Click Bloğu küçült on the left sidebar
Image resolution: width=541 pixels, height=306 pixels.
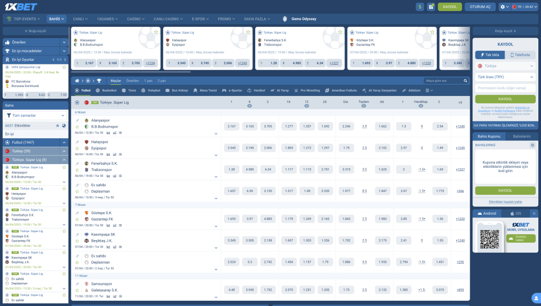click(x=35, y=31)
